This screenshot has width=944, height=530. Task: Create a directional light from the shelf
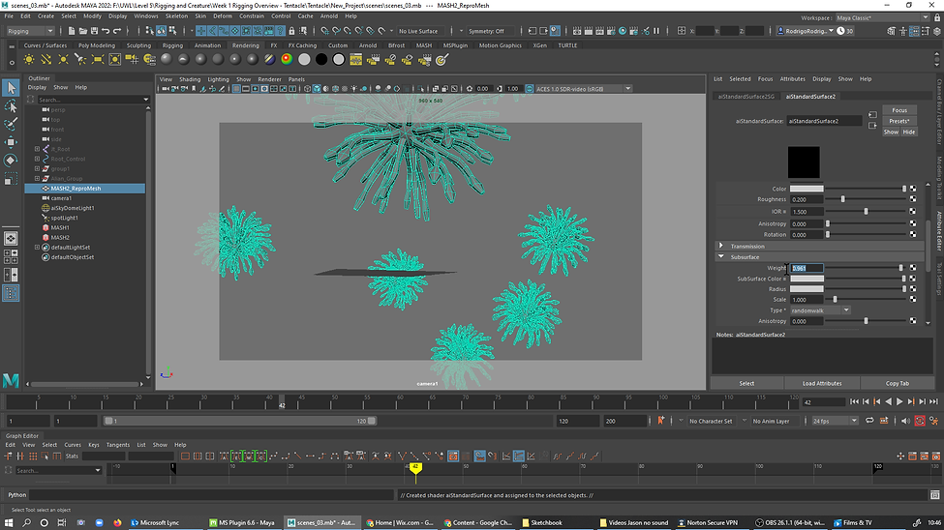(46, 59)
